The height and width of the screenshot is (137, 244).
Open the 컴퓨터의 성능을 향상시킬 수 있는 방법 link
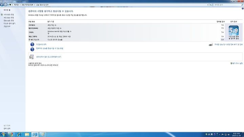pos(49,48)
